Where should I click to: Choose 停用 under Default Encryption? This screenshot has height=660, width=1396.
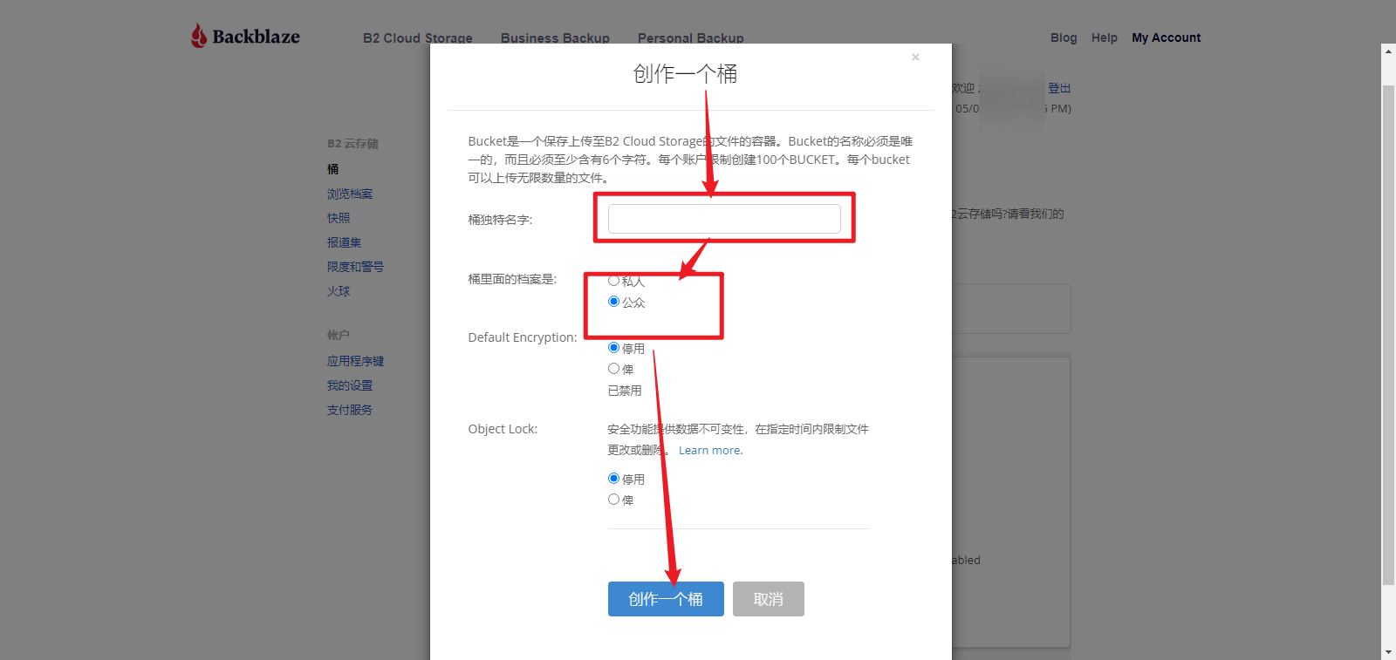click(x=613, y=348)
